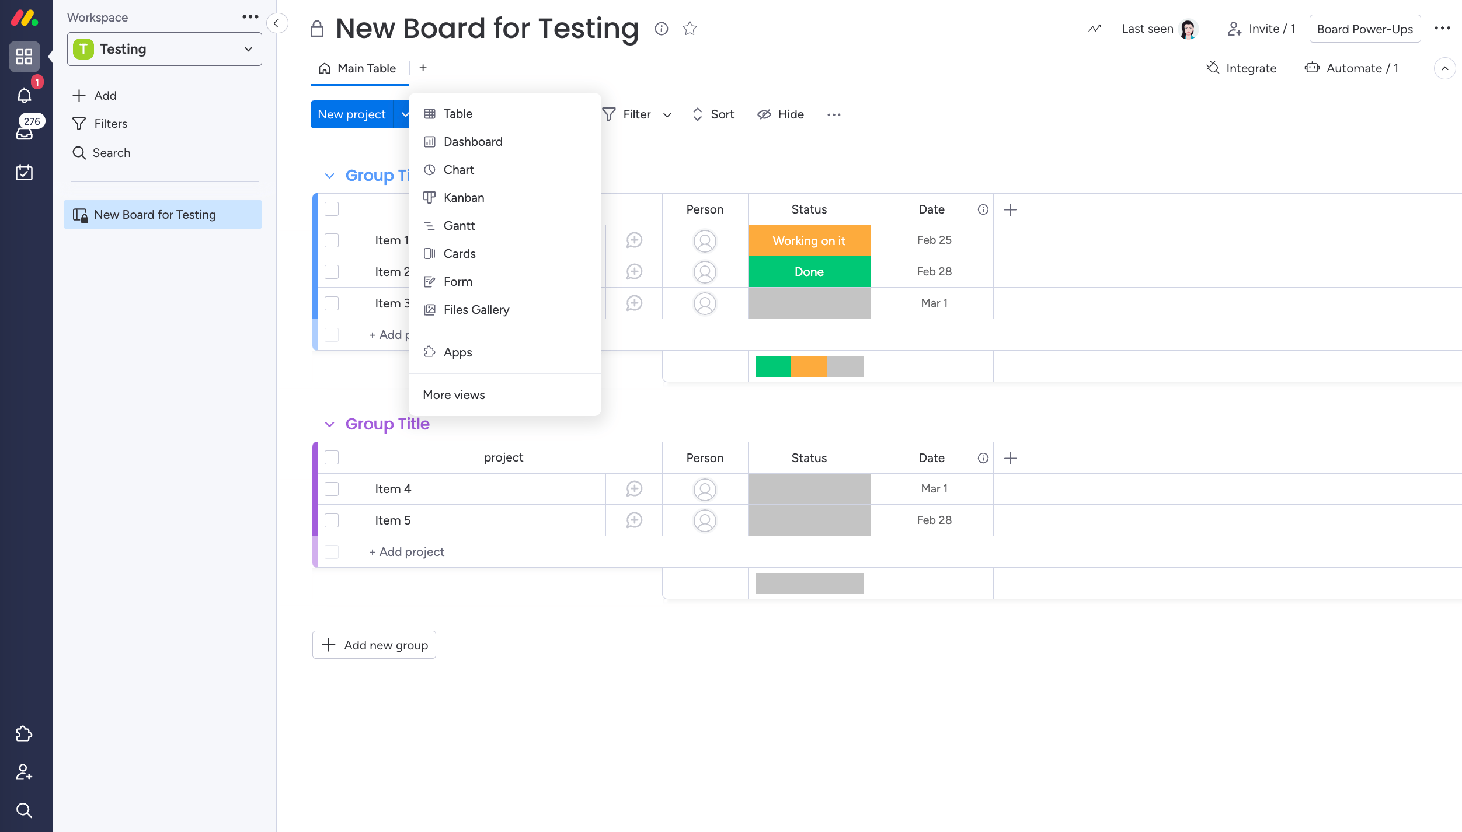The height and width of the screenshot is (832, 1462).
Task: Open My Work calendar icon in sidebar
Action: (24, 172)
